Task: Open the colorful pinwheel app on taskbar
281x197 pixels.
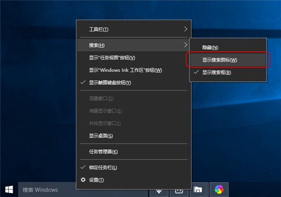Action: point(219,189)
